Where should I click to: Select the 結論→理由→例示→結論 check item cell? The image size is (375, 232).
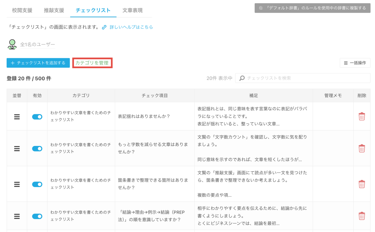coord(155,216)
